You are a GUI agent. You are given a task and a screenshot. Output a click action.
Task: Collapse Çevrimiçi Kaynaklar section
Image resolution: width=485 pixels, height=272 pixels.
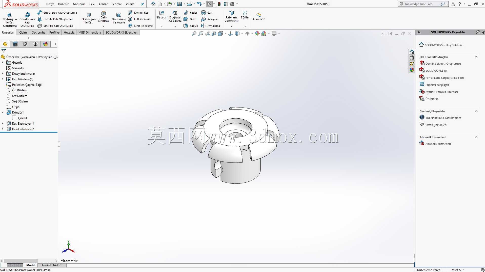tap(476, 111)
